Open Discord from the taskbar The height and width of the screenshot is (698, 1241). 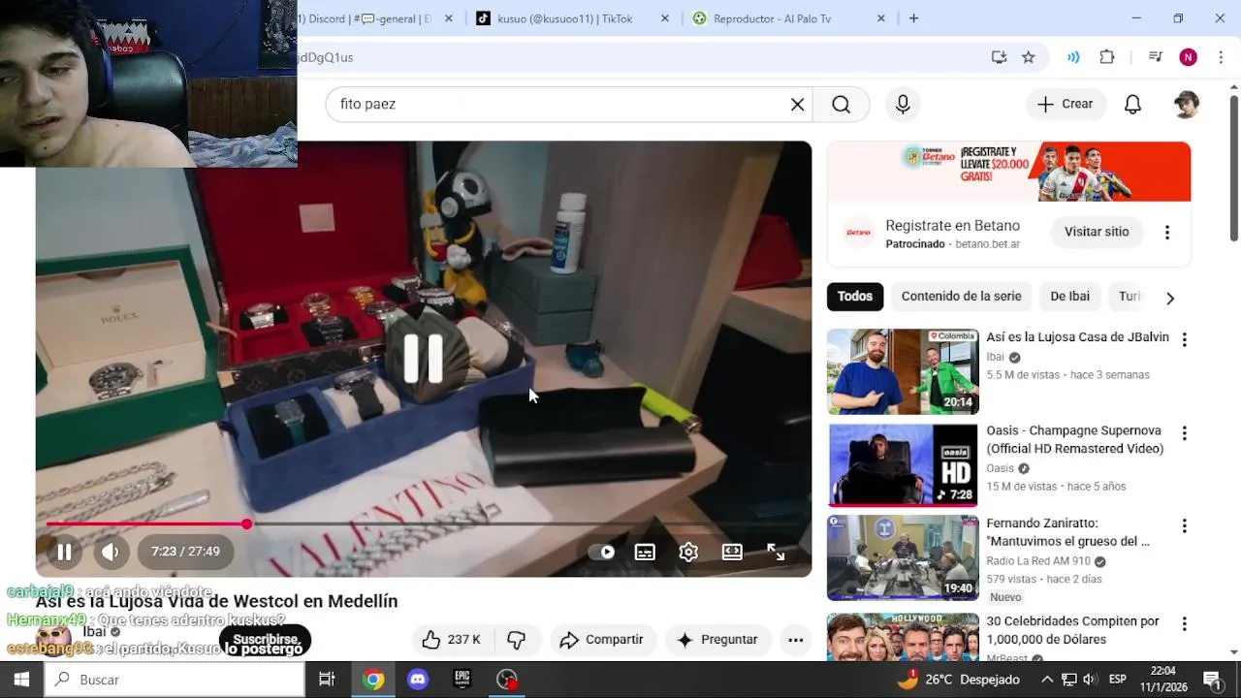pyautogui.click(x=418, y=680)
